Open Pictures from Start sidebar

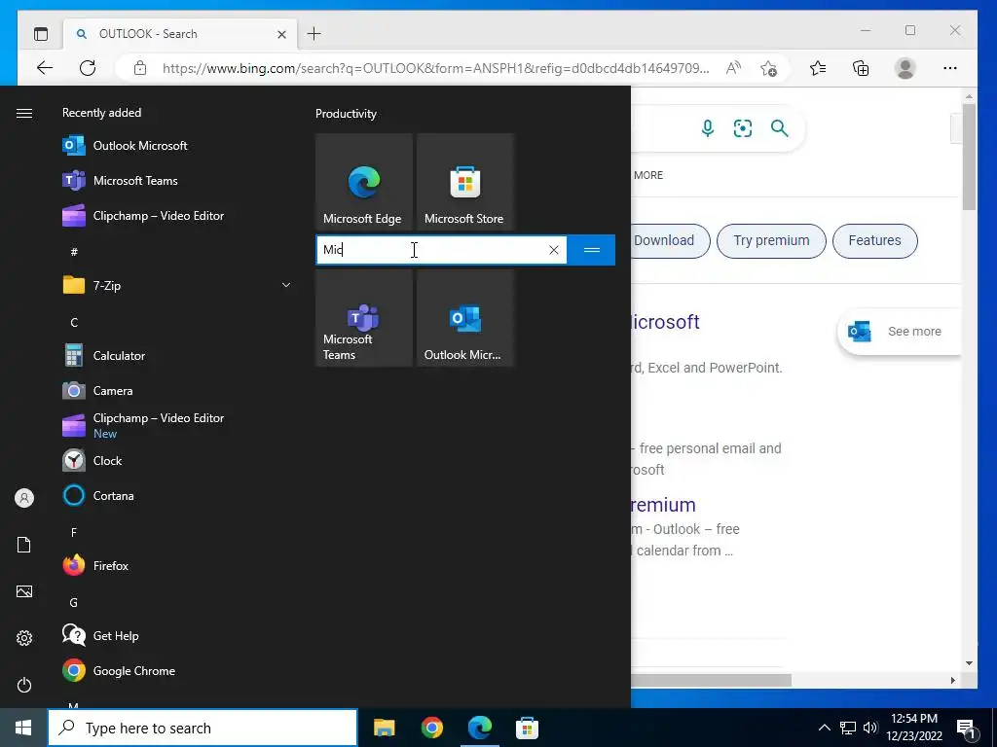[x=24, y=591]
